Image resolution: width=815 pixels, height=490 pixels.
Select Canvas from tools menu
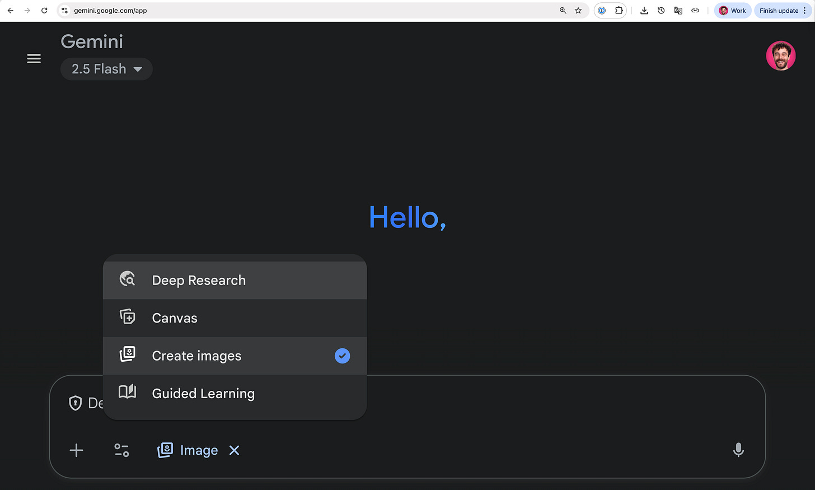click(235, 318)
